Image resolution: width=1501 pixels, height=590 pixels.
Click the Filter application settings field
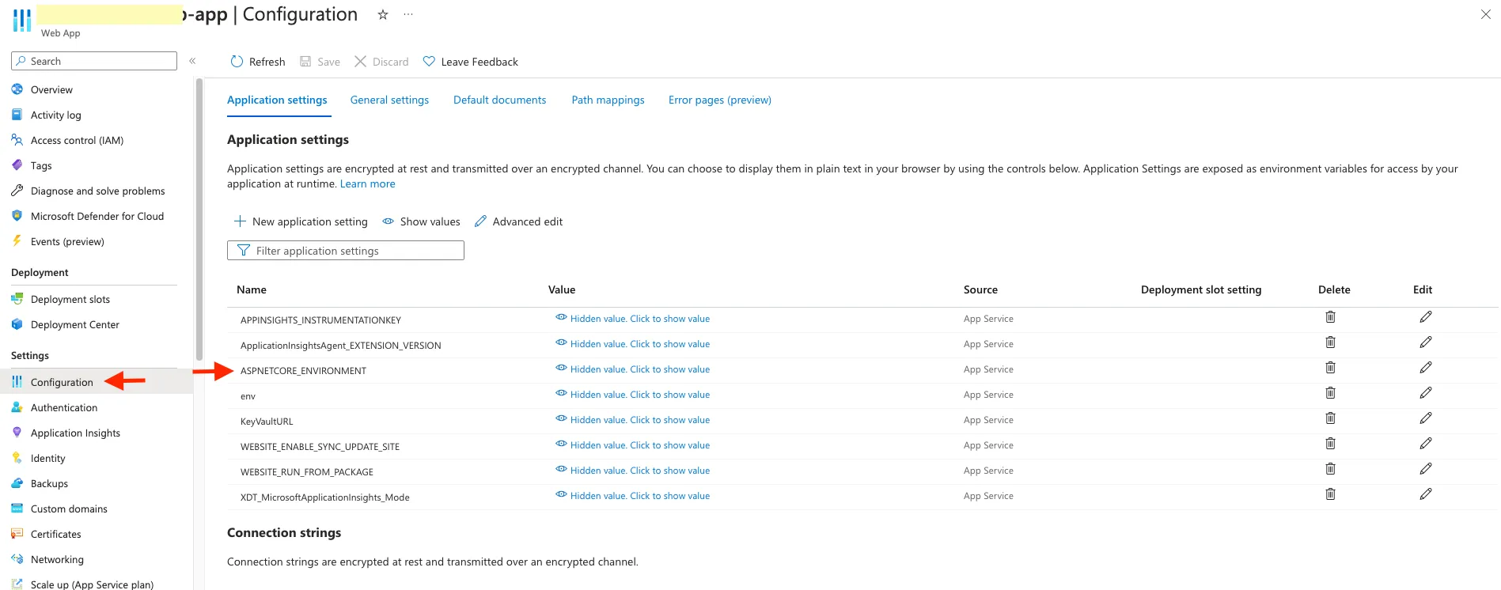point(346,251)
